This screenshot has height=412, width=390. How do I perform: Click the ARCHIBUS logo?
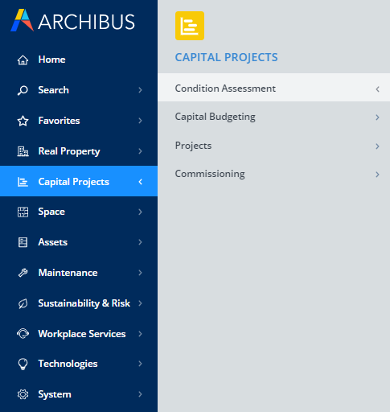point(72,20)
